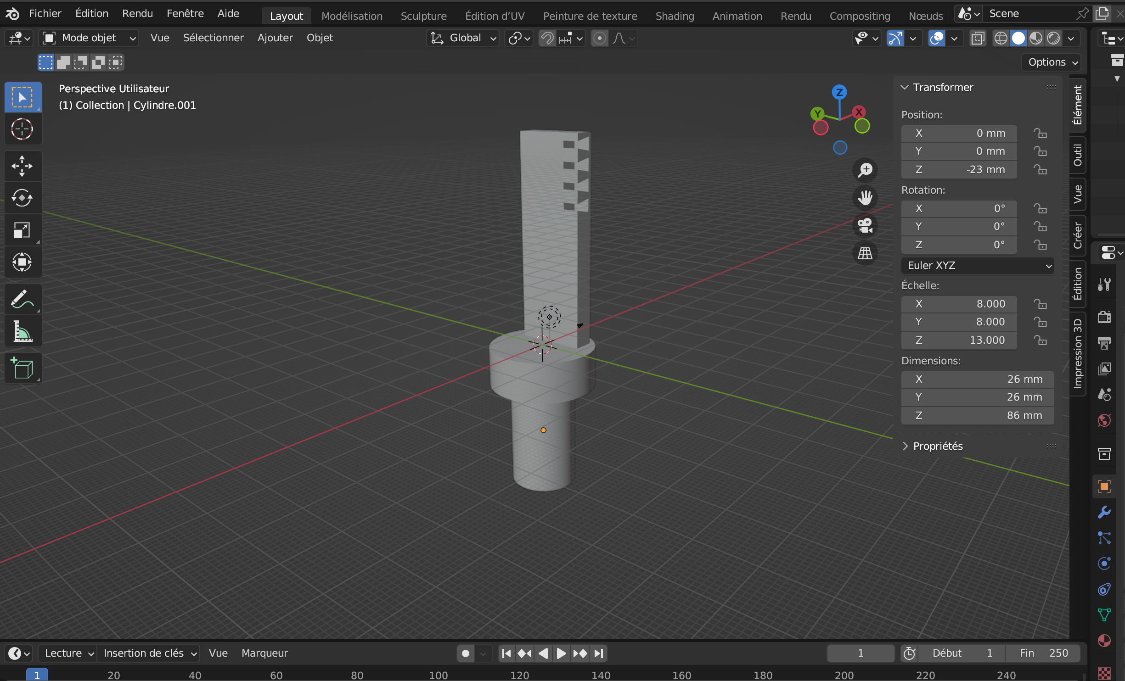Open the Ajouter menu
Viewport: 1125px width, 681px height.
[x=275, y=38]
